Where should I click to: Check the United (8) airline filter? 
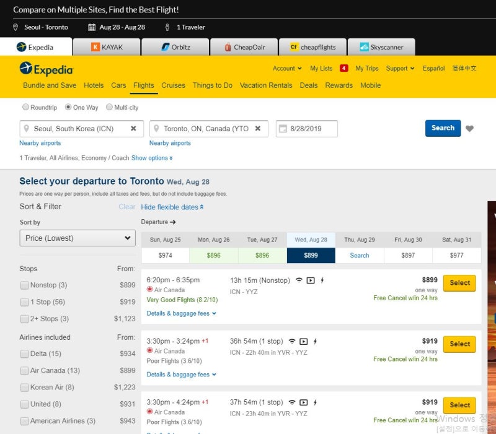(x=24, y=404)
